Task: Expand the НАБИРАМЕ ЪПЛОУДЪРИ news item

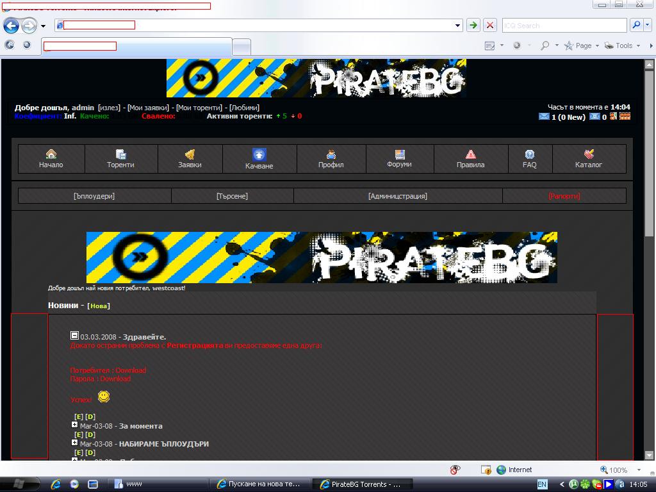Action: [74, 443]
